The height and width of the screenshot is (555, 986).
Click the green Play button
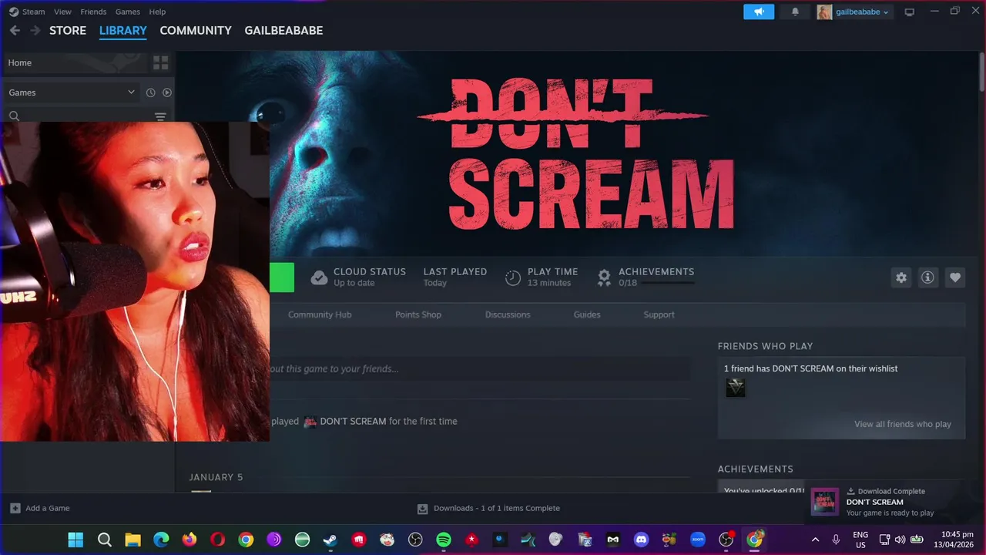(282, 277)
